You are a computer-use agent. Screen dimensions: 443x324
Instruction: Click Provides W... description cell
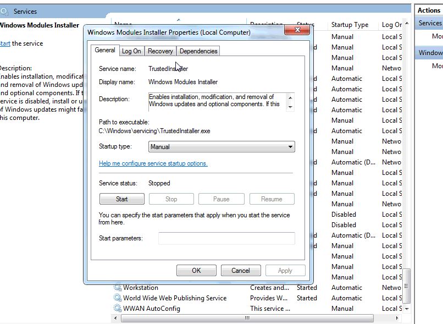pyautogui.click(x=269, y=298)
